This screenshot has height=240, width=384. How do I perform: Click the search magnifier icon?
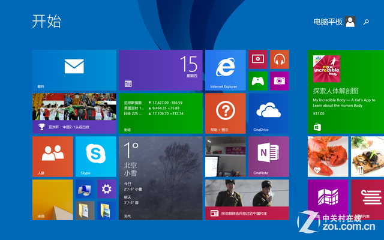click(x=366, y=22)
